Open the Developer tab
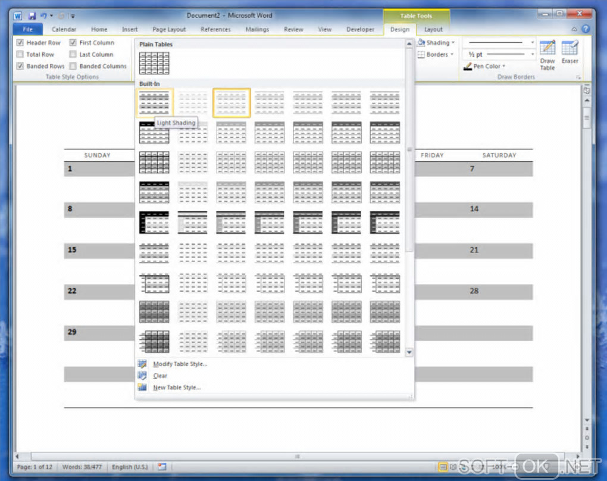This screenshot has width=607, height=481. pos(360,29)
